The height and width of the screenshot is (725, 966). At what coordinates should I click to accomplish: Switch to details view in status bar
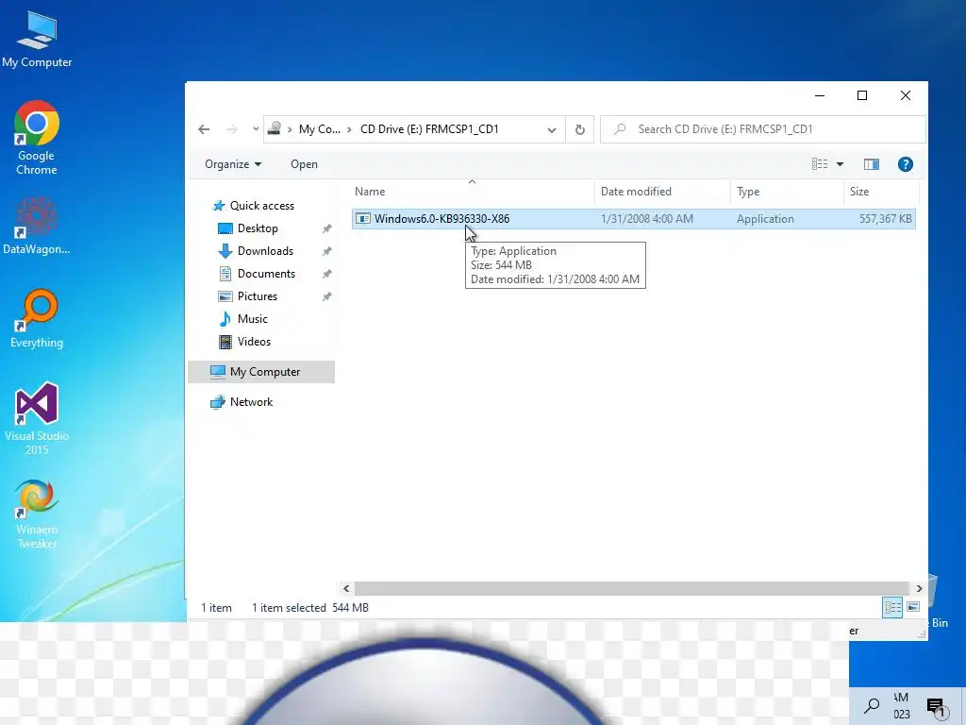(892, 607)
